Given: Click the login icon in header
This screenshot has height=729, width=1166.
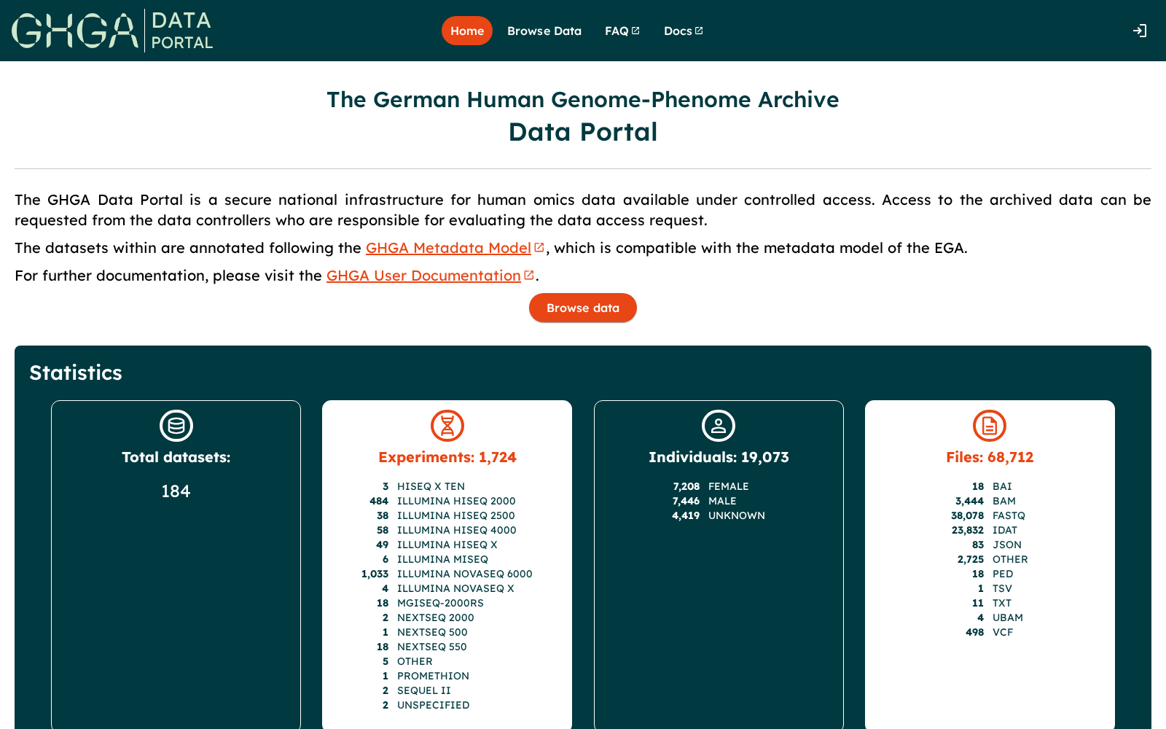Looking at the screenshot, I should point(1140,31).
